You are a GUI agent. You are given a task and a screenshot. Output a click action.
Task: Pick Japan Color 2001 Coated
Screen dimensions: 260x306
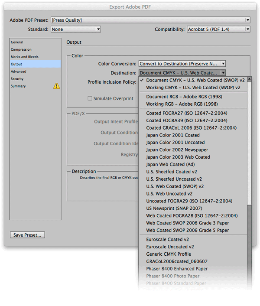(193, 135)
